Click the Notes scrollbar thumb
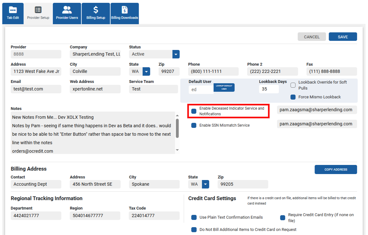 pyautogui.click(x=177, y=128)
